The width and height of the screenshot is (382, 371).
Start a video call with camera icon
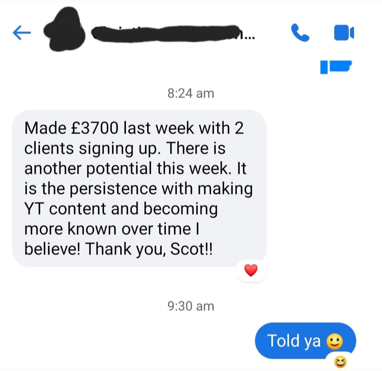[x=344, y=33]
